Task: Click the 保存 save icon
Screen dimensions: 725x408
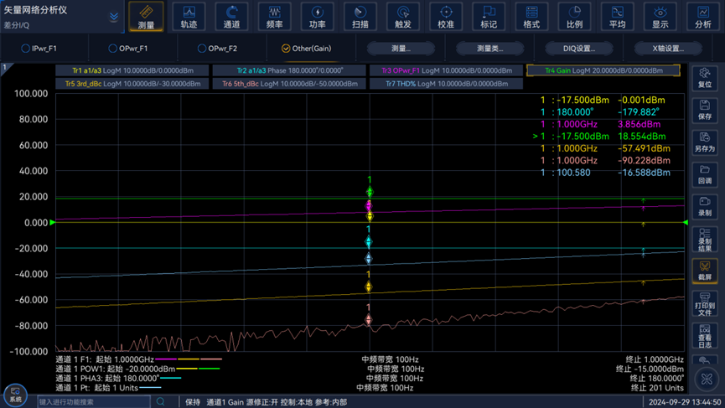Action: click(x=705, y=110)
